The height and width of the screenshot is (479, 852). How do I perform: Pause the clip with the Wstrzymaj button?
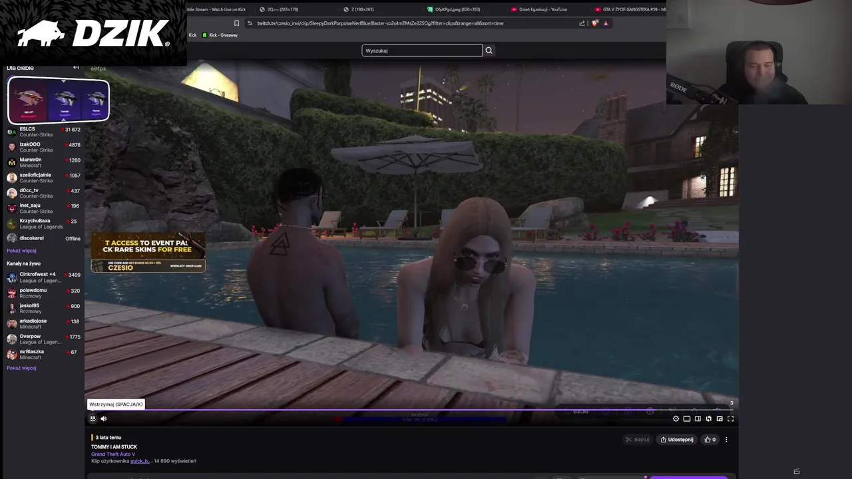click(93, 418)
